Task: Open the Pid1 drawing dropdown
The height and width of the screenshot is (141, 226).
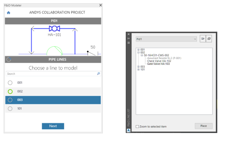Action: tap(166, 39)
